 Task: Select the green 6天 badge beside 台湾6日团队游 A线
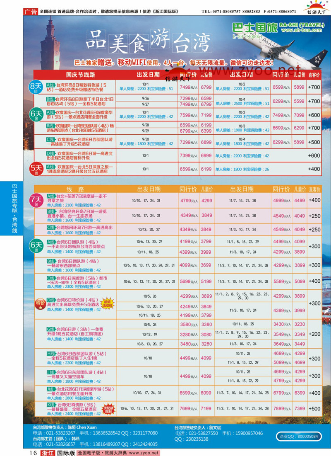point(36,246)
